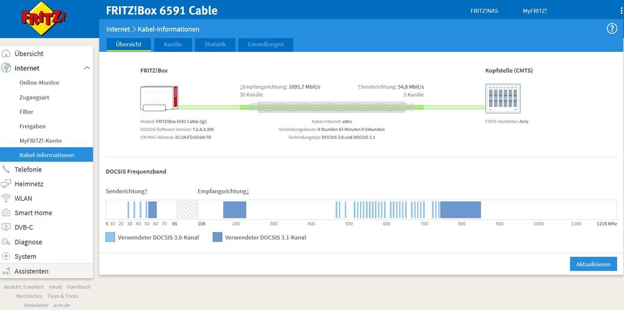The image size is (624, 310).
Task: Click the Kabel-Internet: aktiv text
Action: click(332, 122)
